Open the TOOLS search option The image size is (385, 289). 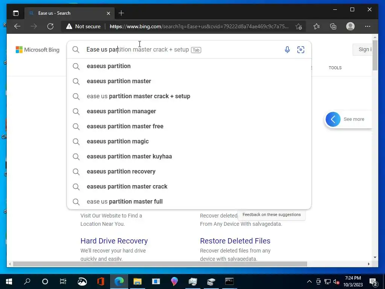tap(335, 68)
